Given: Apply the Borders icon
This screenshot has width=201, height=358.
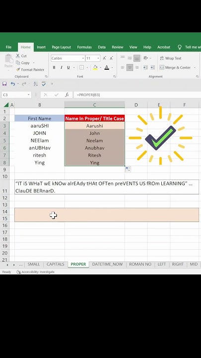Looking at the screenshot, I should (x=81, y=67).
